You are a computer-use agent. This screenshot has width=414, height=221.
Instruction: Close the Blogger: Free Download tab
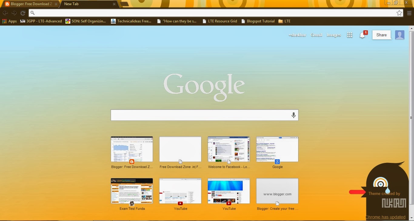56,4
